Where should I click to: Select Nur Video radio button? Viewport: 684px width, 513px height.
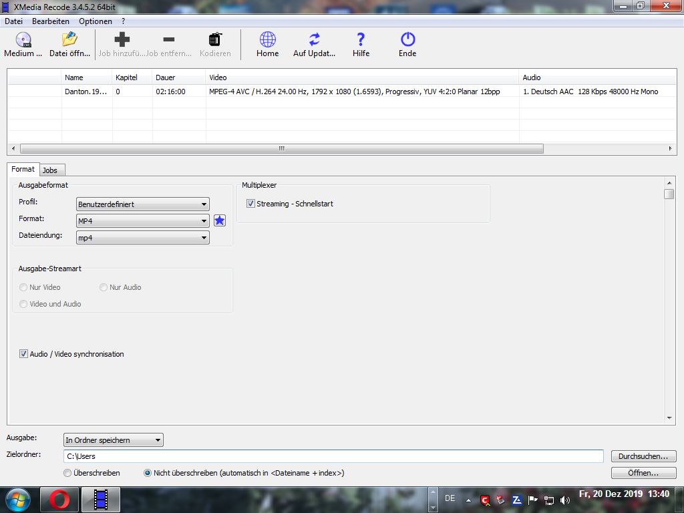point(23,287)
